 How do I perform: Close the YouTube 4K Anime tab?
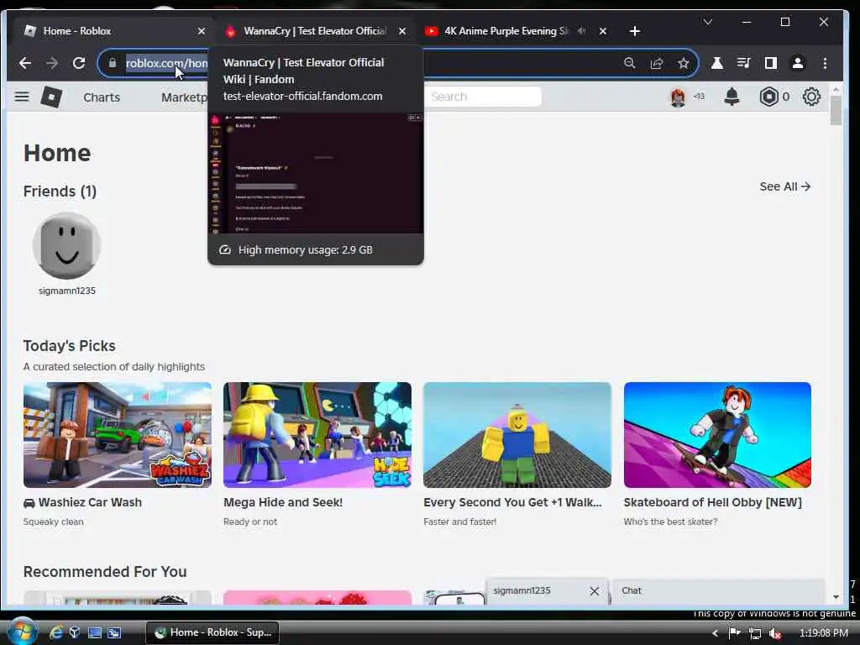[603, 31]
